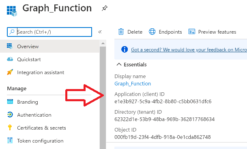Click the Manage section heading
The width and height of the screenshot is (247, 149).
coord(17,88)
